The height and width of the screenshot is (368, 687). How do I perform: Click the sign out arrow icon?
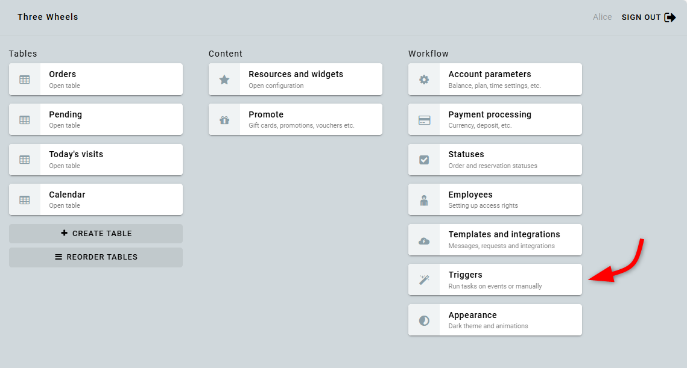click(670, 17)
